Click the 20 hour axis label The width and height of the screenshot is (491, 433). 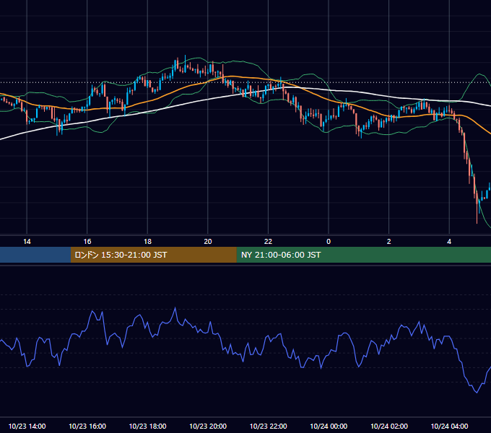(x=208, y=242)
